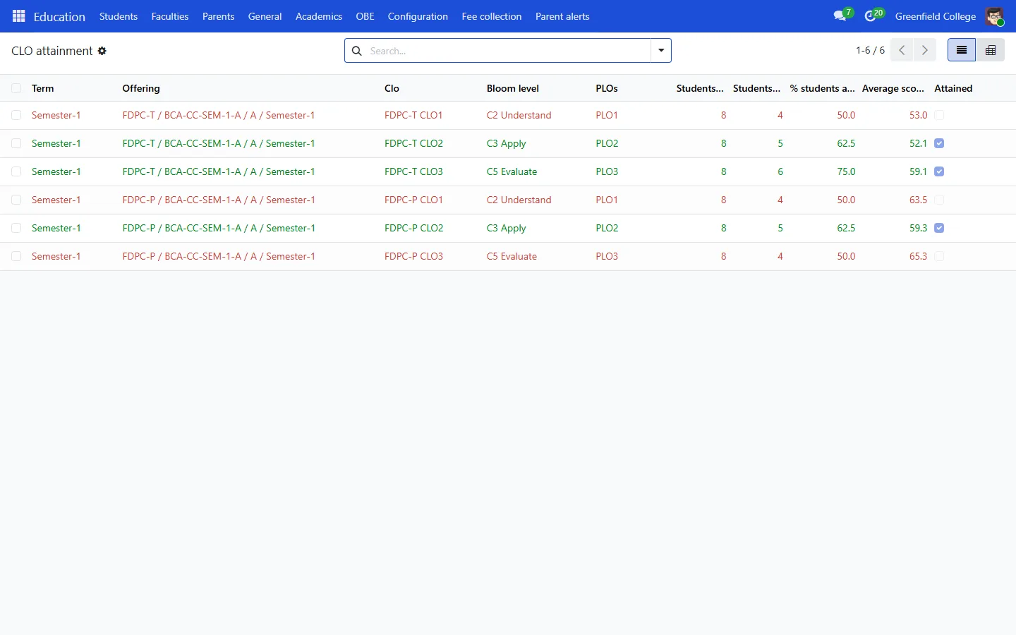The width and height of the screenshot is (1016, 635).
Task: Open the Configuration menu
Action: [418, 16]
